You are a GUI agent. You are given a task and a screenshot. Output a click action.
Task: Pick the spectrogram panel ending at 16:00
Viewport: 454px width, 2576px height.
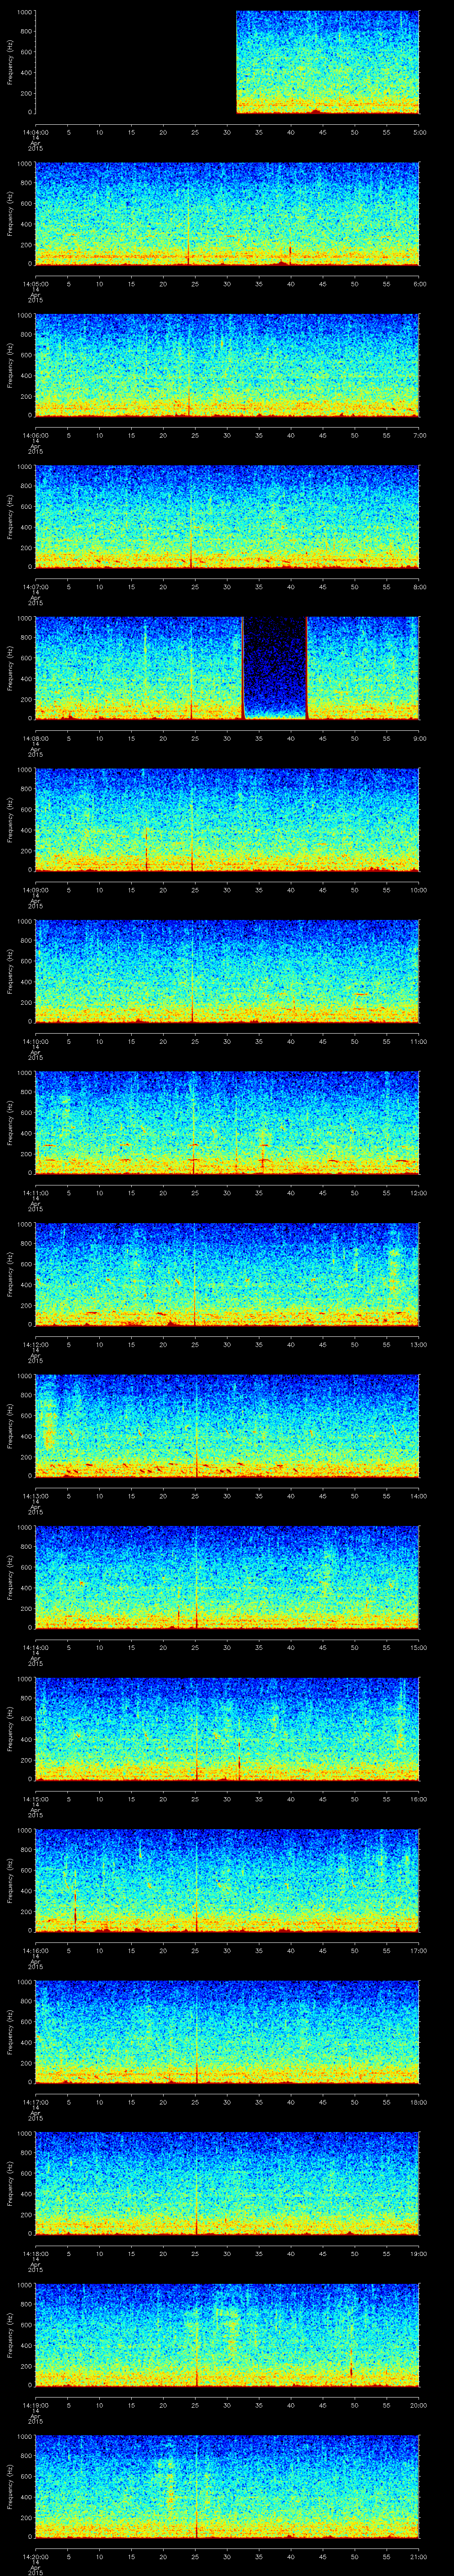coord(227,1729)
